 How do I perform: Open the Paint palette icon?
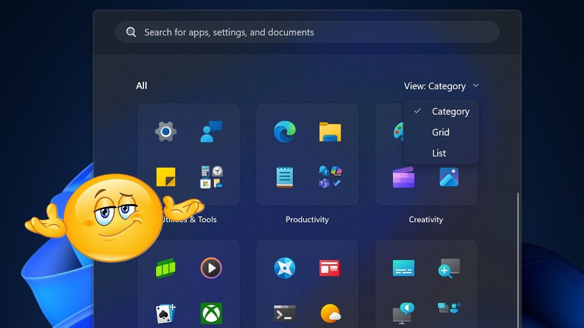click(398, 132)
